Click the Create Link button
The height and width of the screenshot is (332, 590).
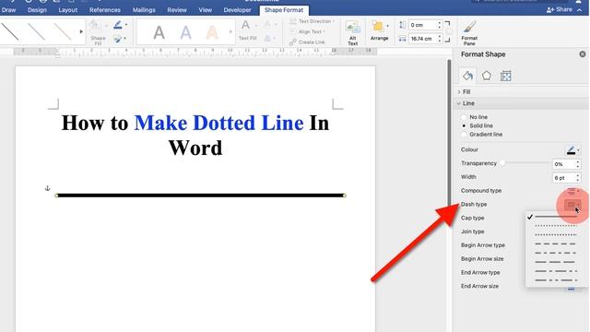(x=307, y=42)
